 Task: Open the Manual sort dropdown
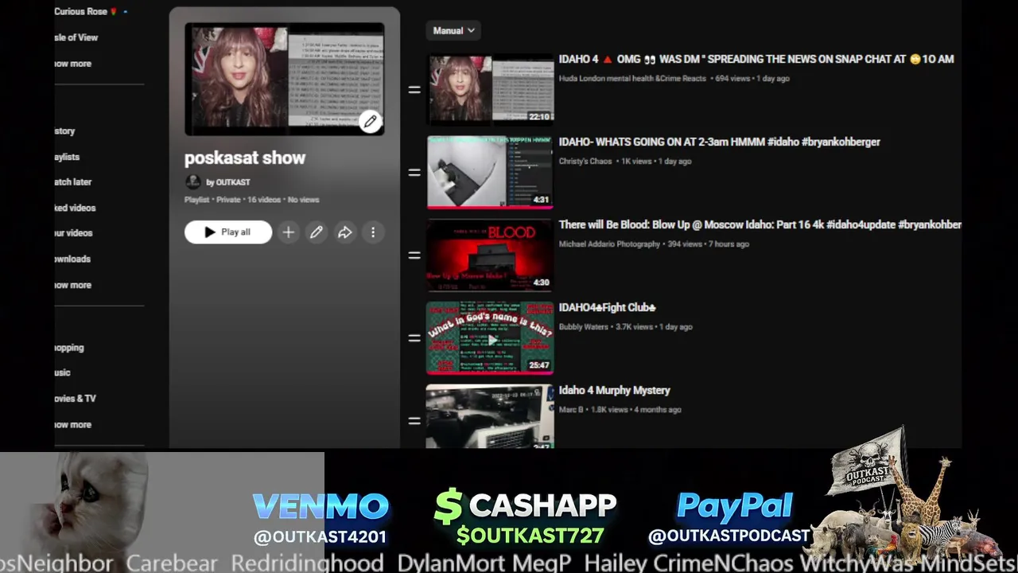[453, 30]
